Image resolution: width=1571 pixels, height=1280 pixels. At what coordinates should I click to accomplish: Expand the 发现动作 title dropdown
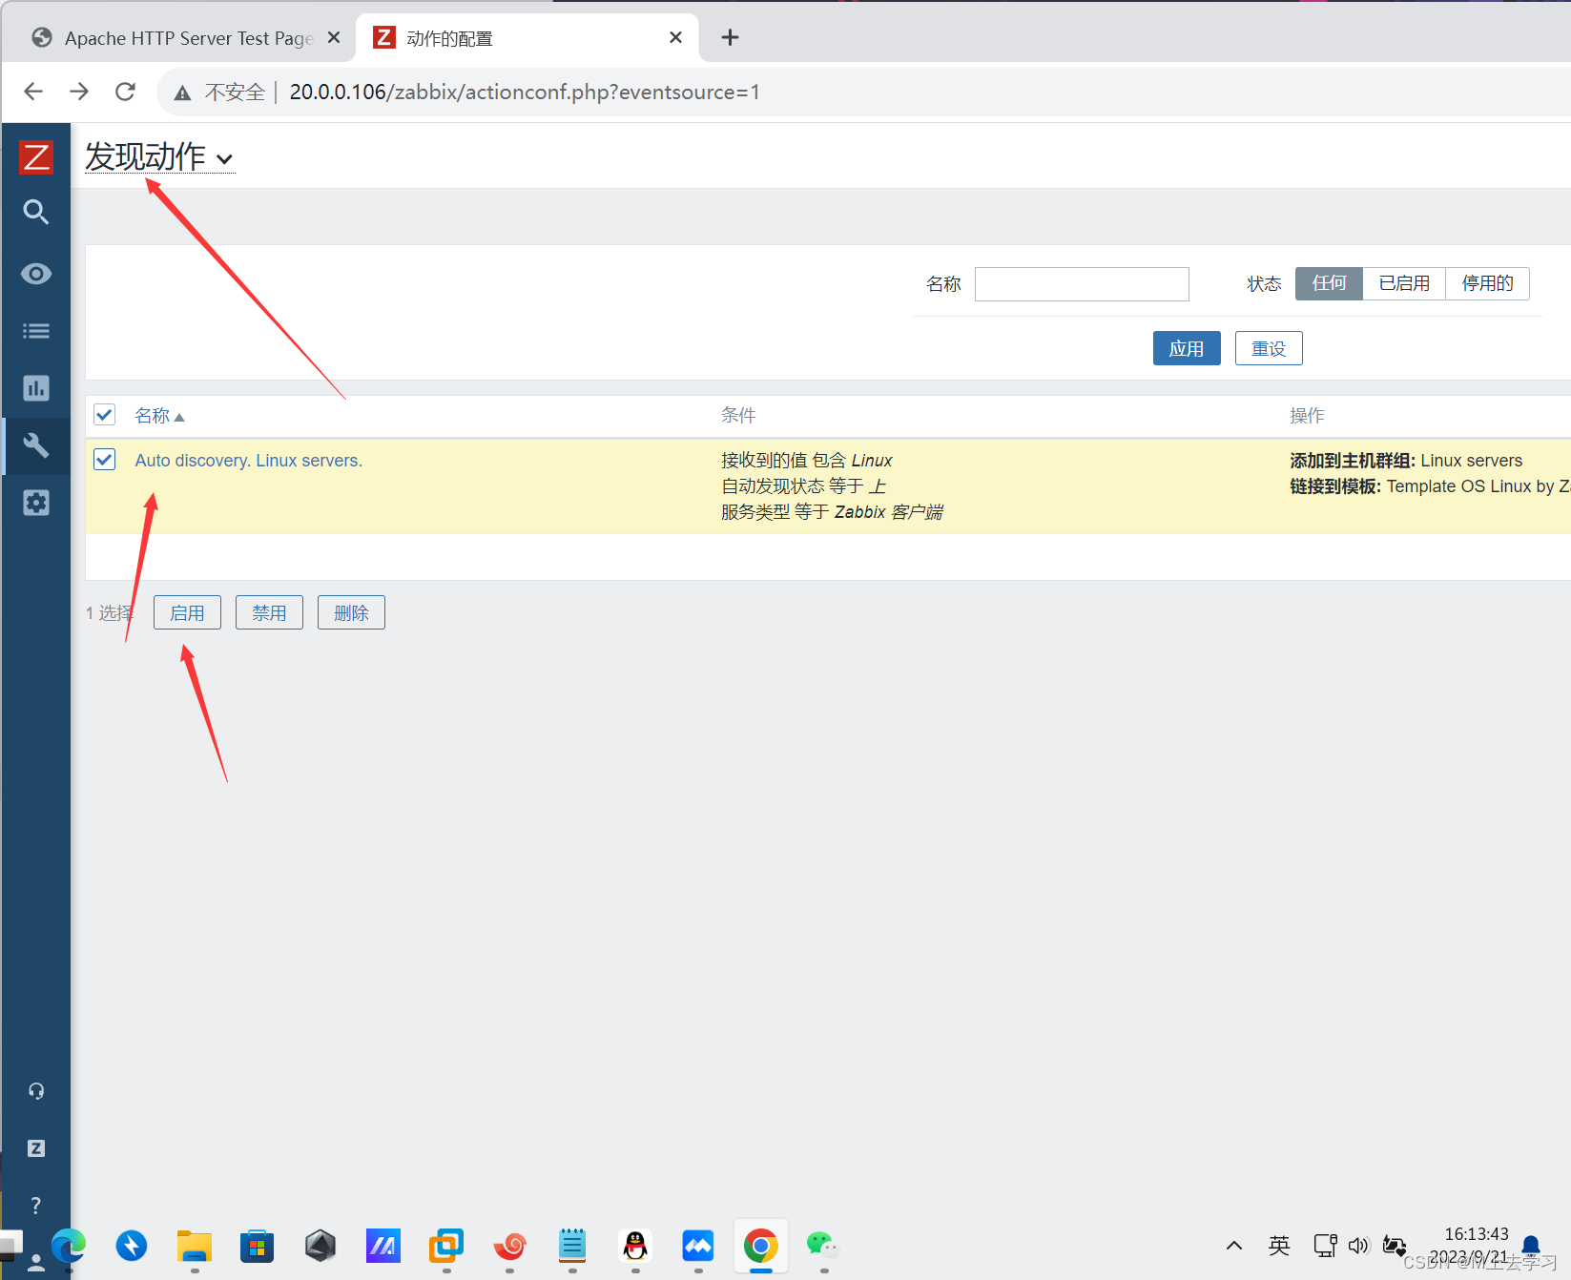[x=159, y=156]
